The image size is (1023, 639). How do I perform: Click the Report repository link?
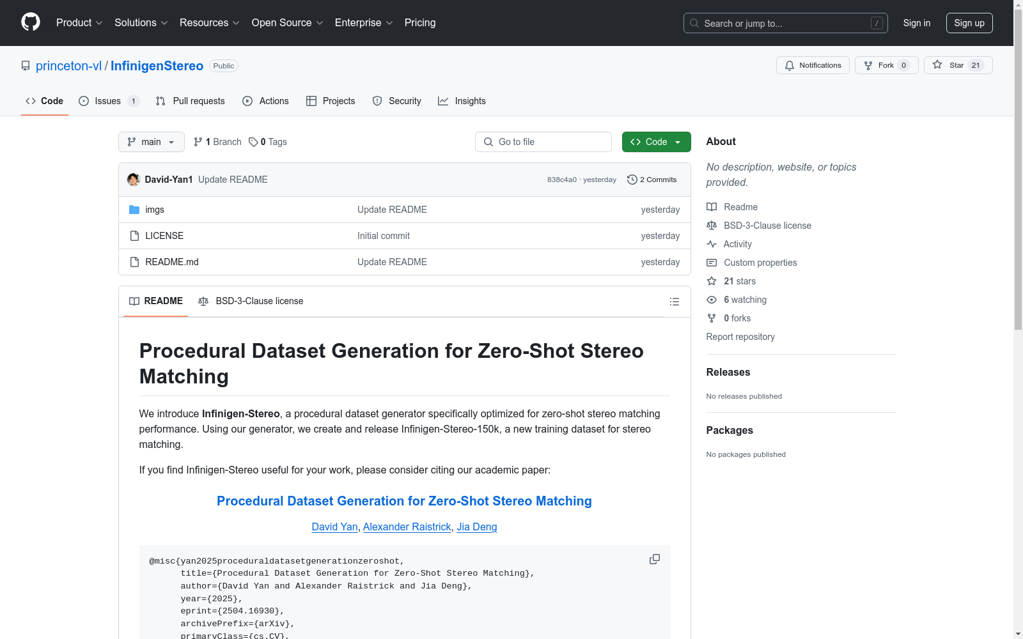click(x=740, y=337)
